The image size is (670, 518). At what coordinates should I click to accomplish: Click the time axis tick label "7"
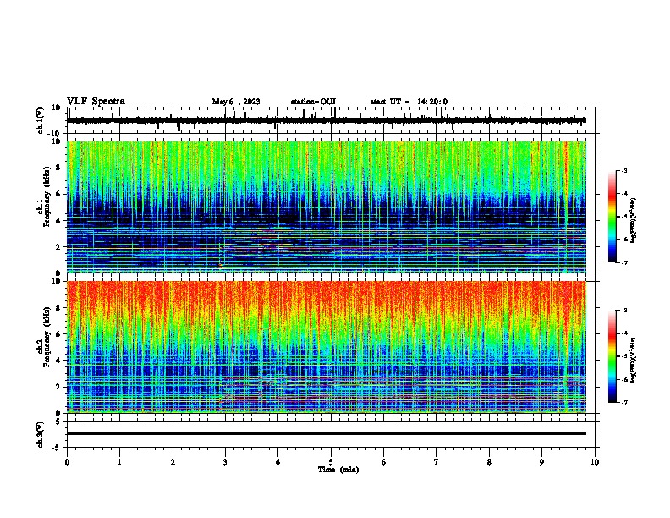tap(437, 462)
